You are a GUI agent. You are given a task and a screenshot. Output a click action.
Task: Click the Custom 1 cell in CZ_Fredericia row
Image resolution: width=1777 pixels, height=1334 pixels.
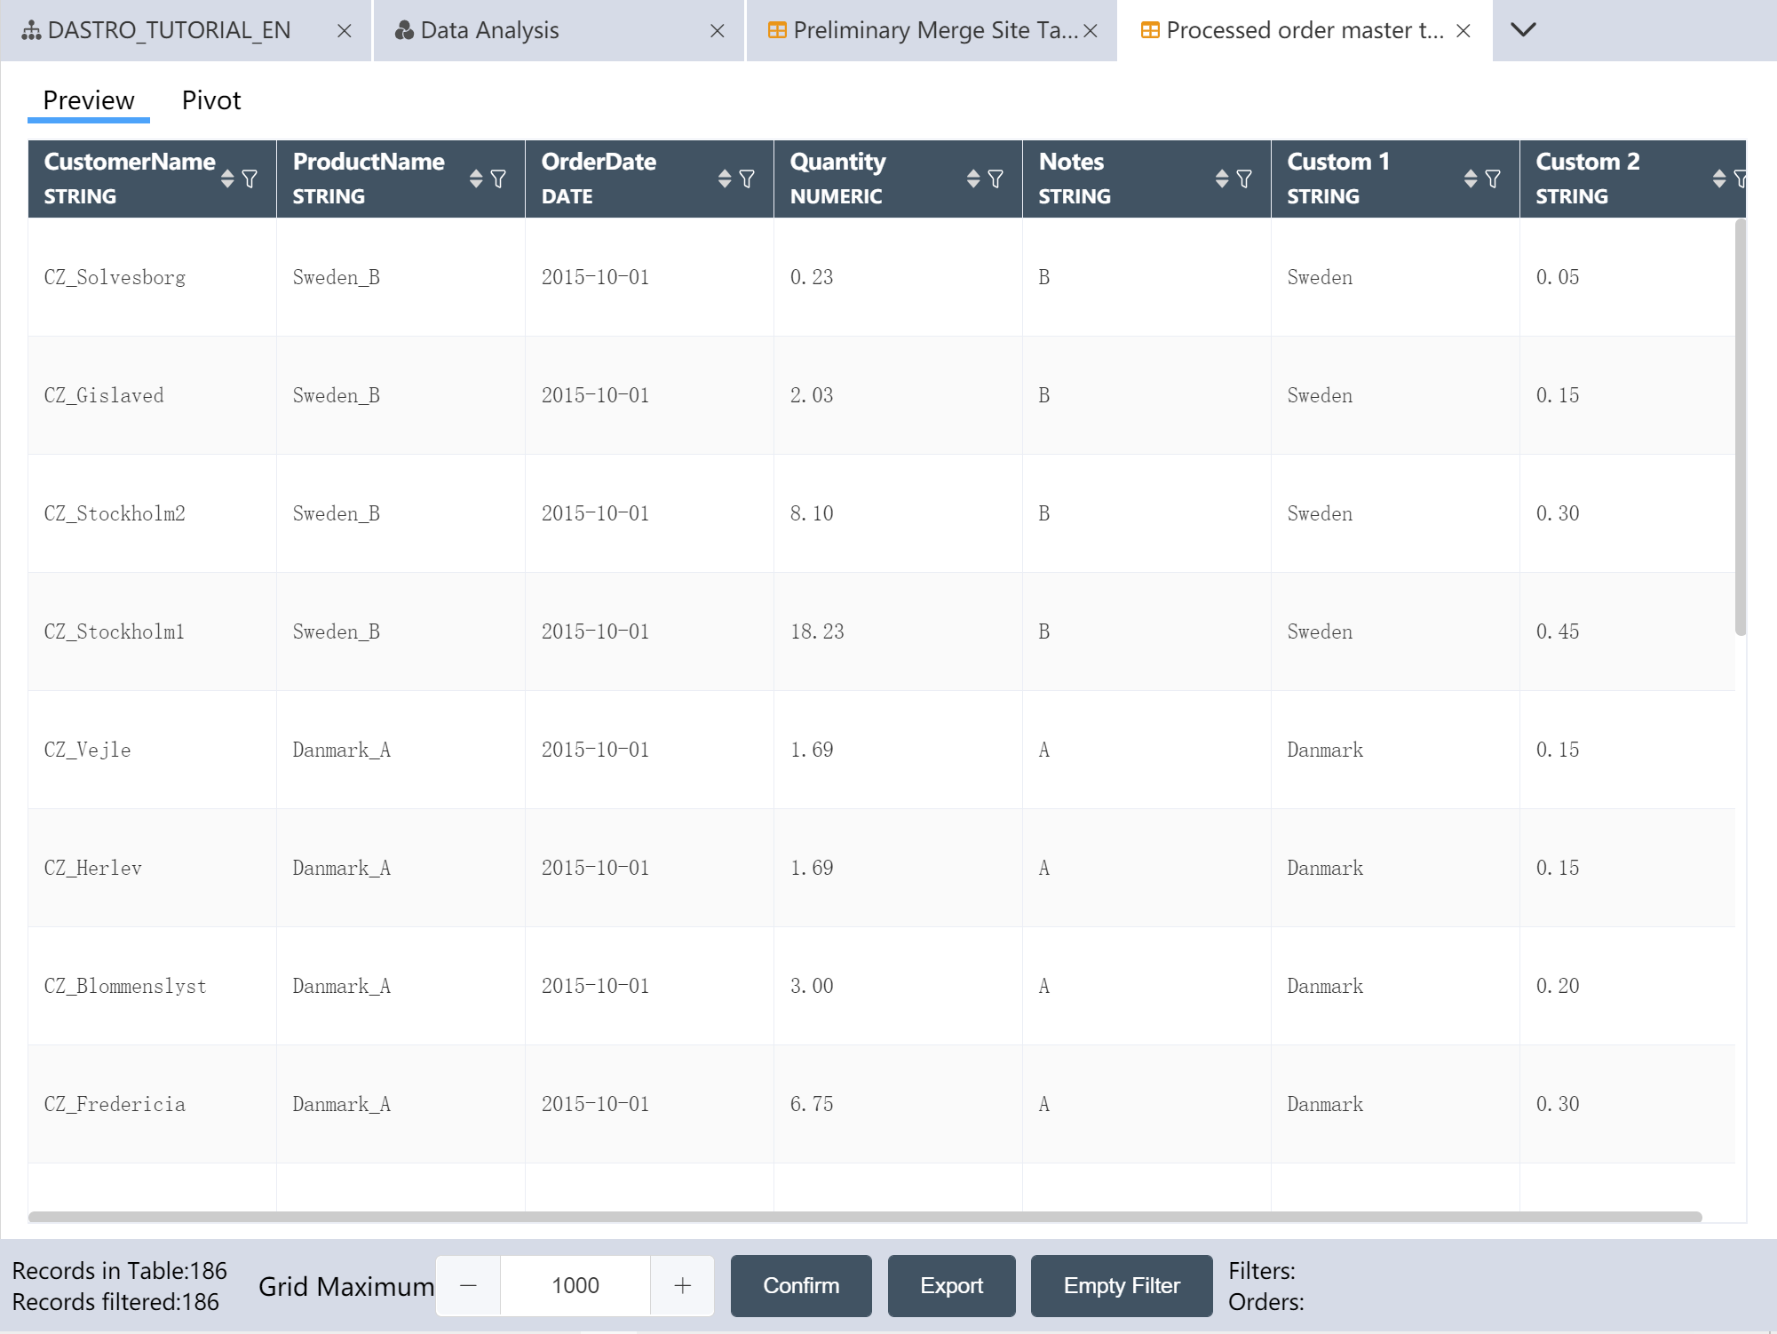pos(1395,1104)
